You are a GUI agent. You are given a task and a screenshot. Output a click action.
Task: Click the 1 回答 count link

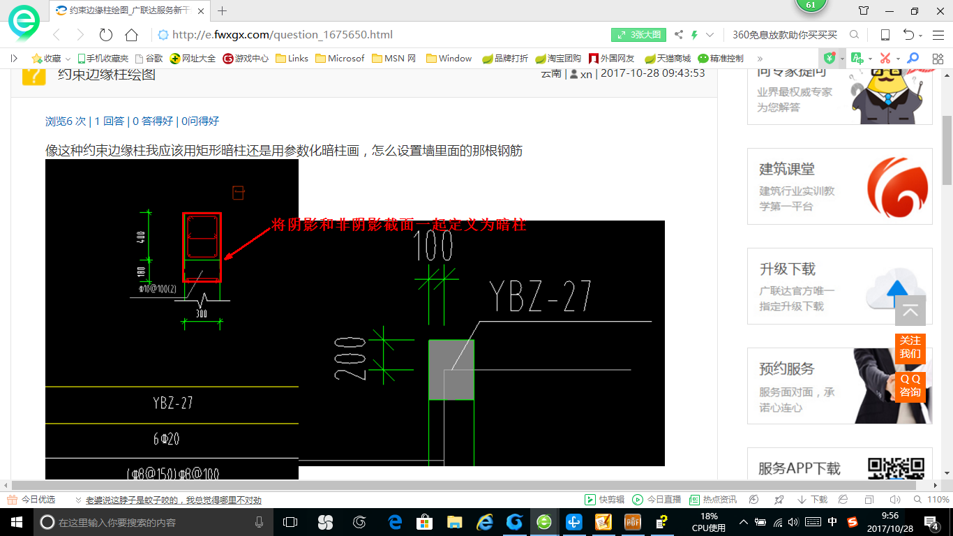[110, 121]
